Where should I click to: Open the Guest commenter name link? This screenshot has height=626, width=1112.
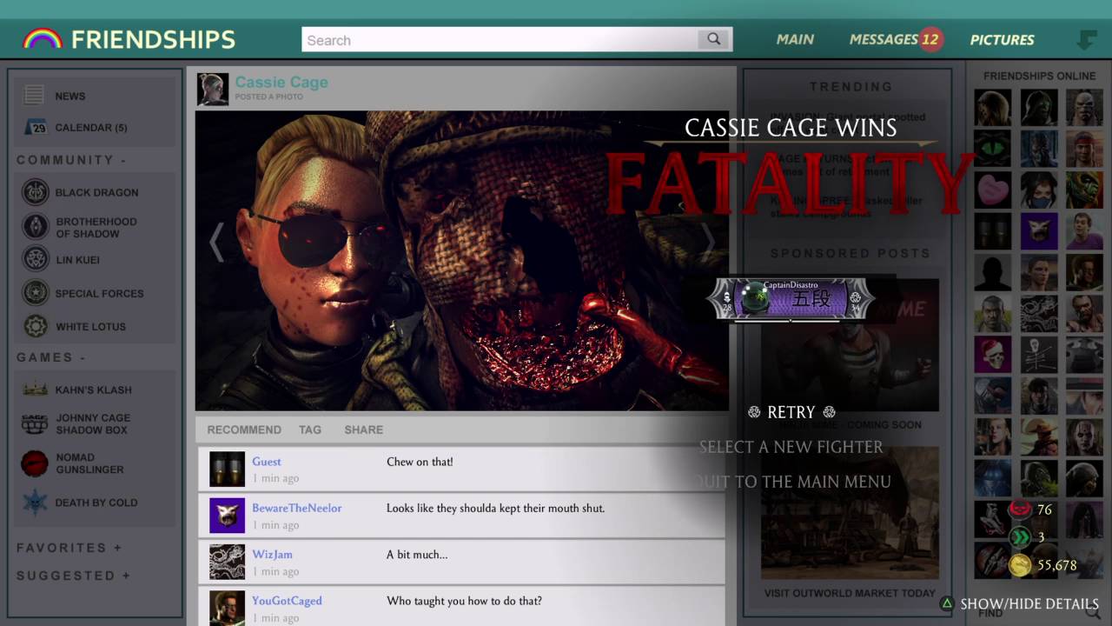pos(267,462)
